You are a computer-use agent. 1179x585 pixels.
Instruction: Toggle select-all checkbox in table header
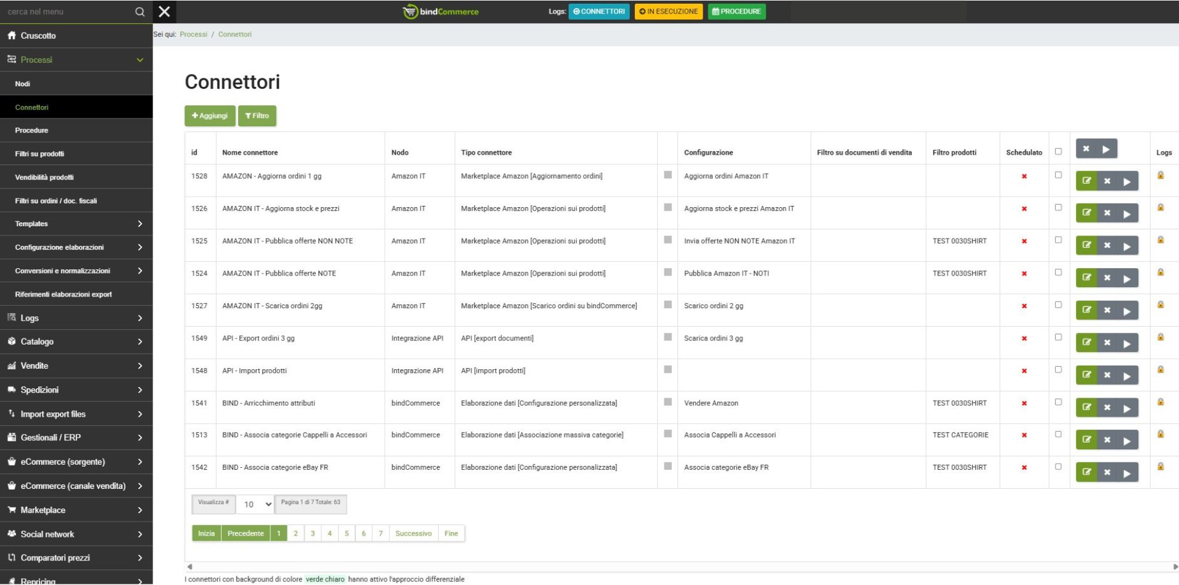pos(1058,152)
